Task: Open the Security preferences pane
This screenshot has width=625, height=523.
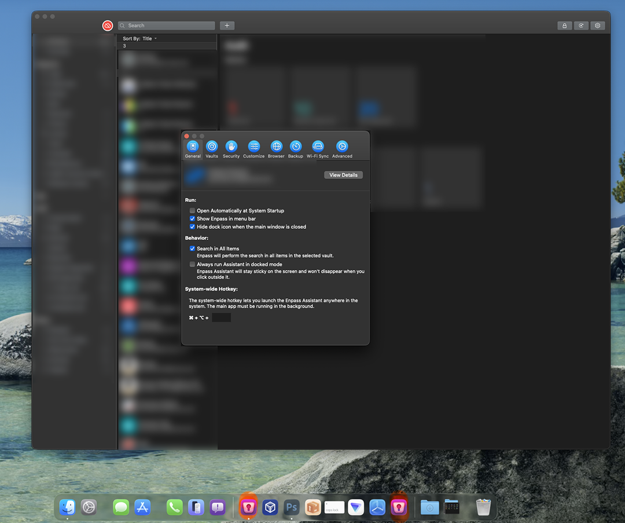Action: pos(231,147)
